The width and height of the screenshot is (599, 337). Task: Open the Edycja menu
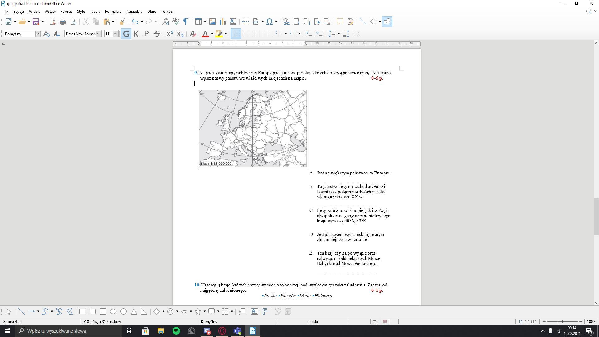[x=19, y=12]
